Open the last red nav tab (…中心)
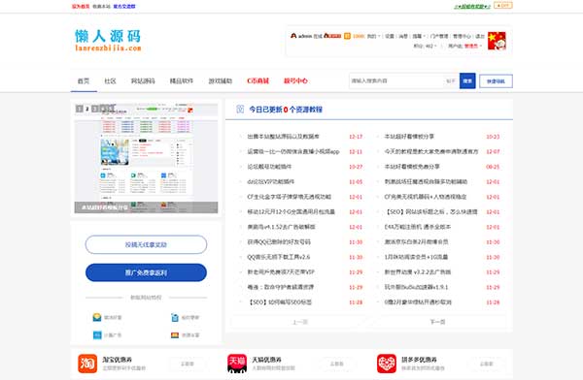This screenshot has width=583, height=380. (295, 80)
